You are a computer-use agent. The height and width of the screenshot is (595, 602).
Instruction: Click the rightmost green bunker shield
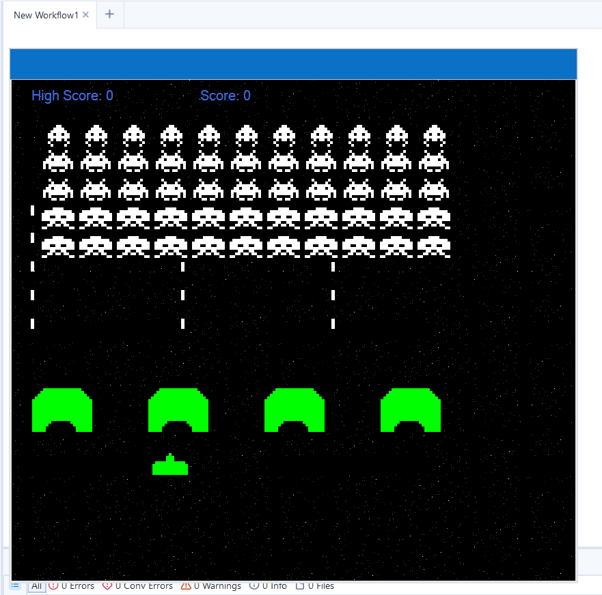(x=411, y=410)
